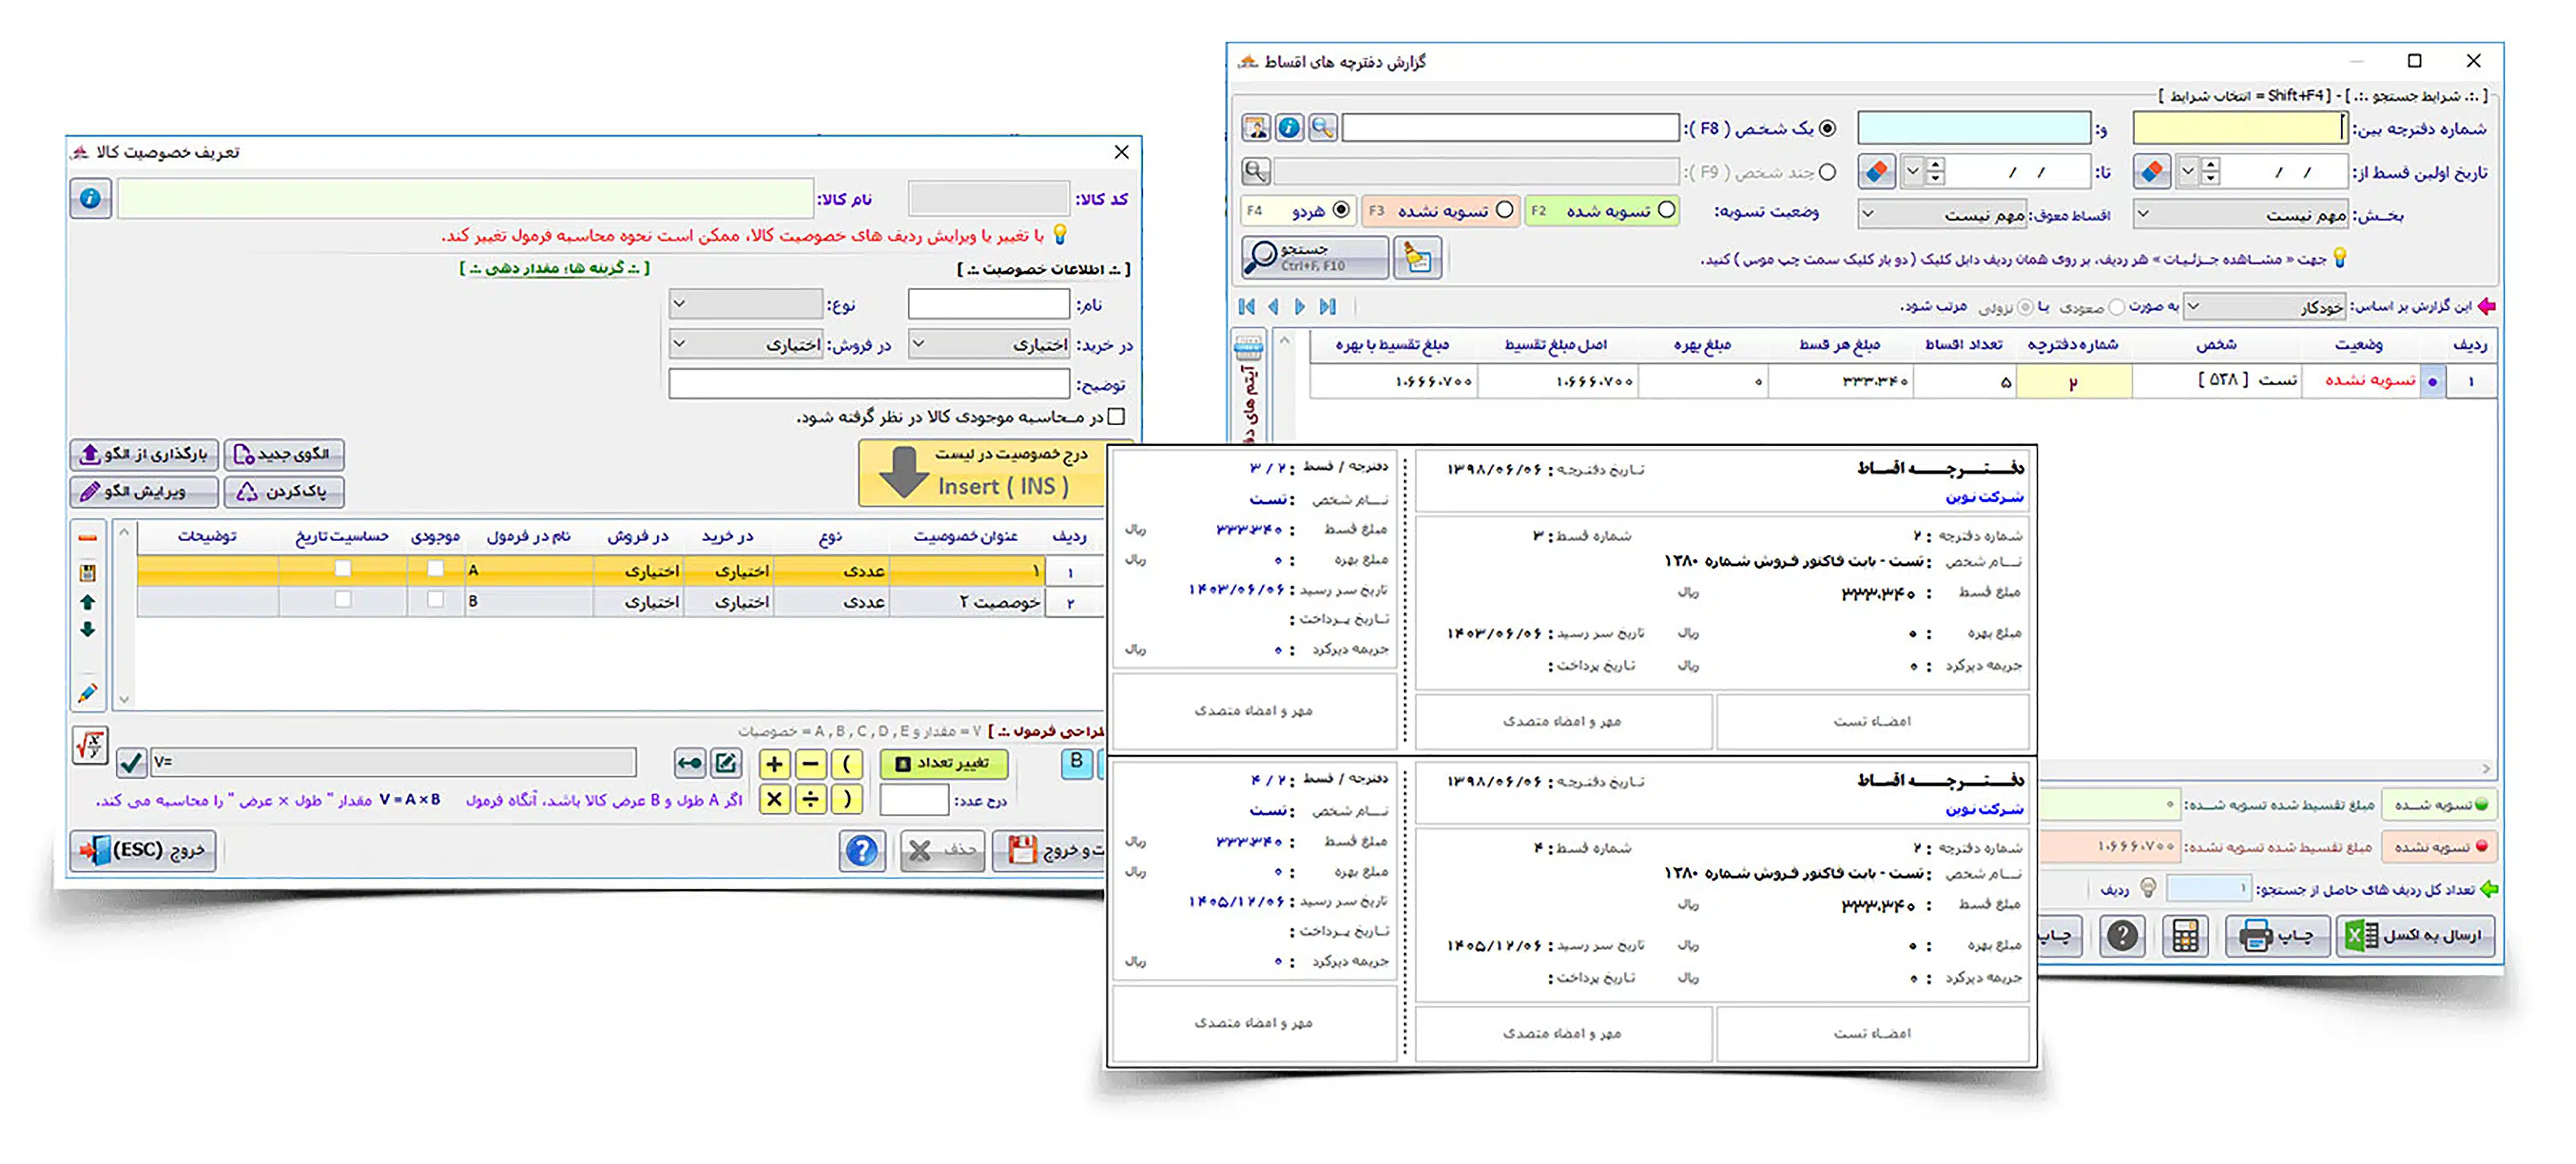This screenshot has width=2576, height=1164.
Task: Select the both (F4) status radio
Action: point(1341,210)
